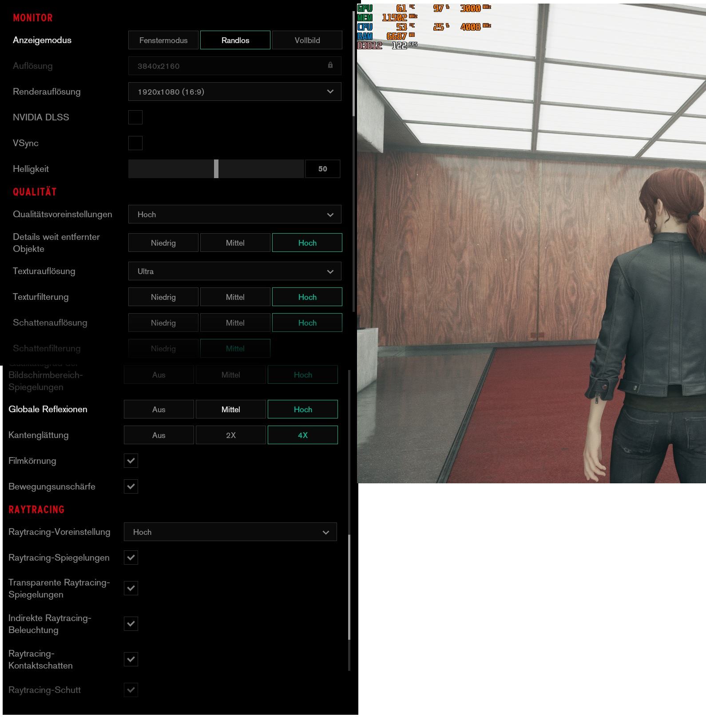Open the Texturauflösung dropdown
This screenshot has width=706, height=717.
(x=235, y=271)
